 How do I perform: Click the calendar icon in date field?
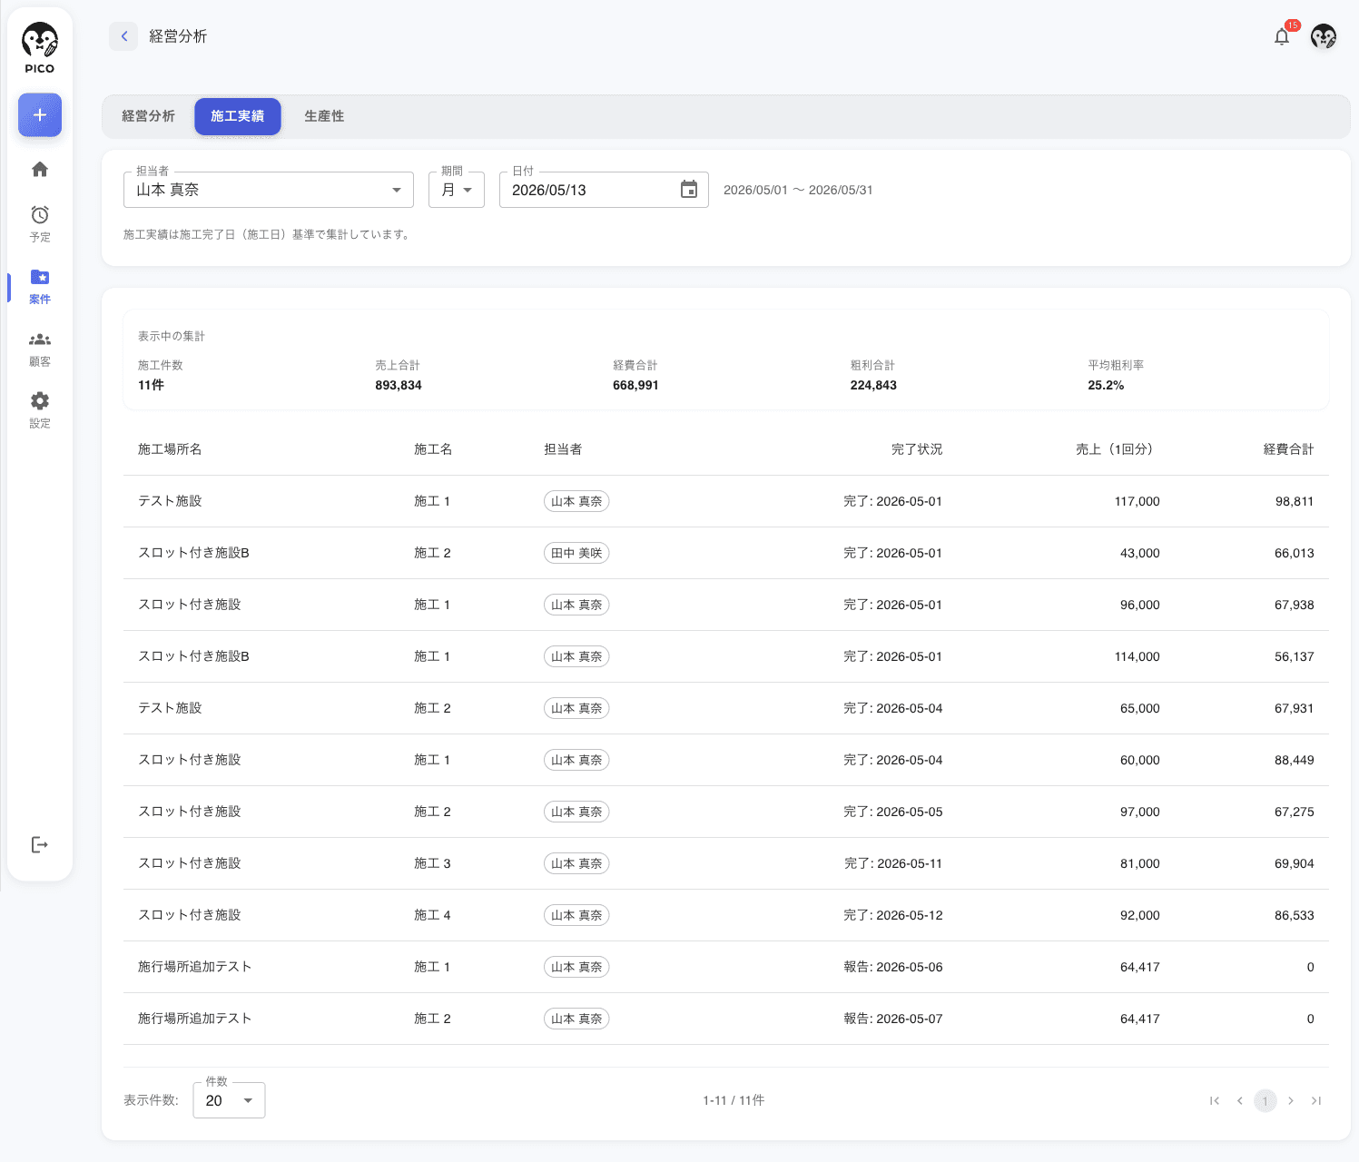(x=689, y=190)
